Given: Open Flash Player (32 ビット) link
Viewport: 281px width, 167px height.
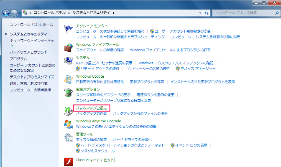Looking at the screenshot, I should [95, 160].
